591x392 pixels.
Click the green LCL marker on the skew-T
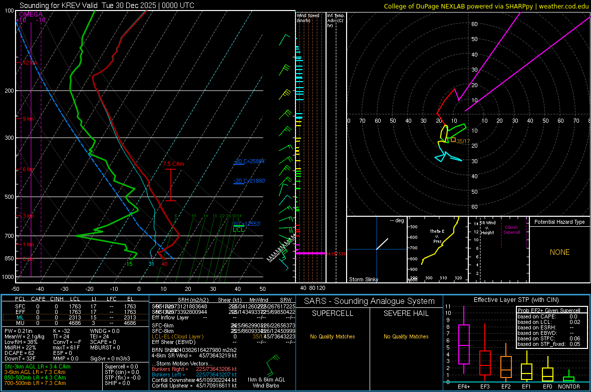pyautogui.click(x=238, y=230)
